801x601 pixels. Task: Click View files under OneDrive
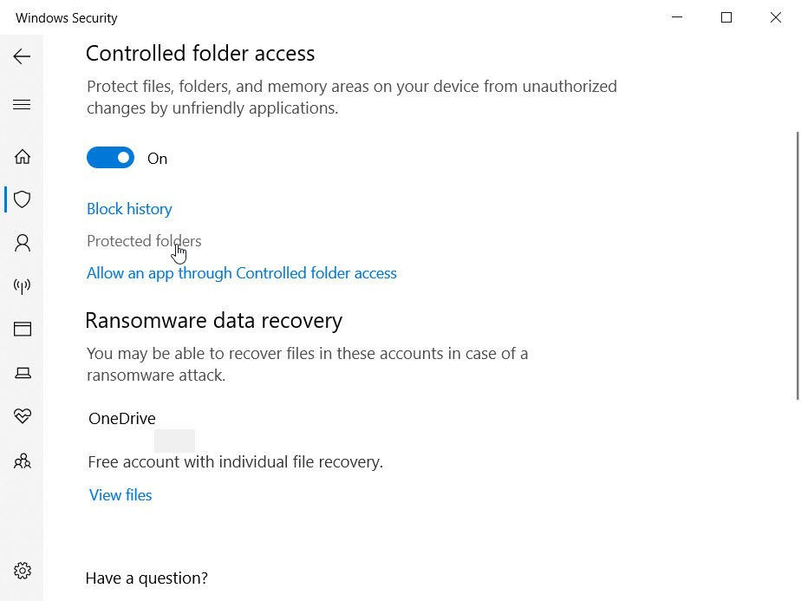tap(120, 495)
